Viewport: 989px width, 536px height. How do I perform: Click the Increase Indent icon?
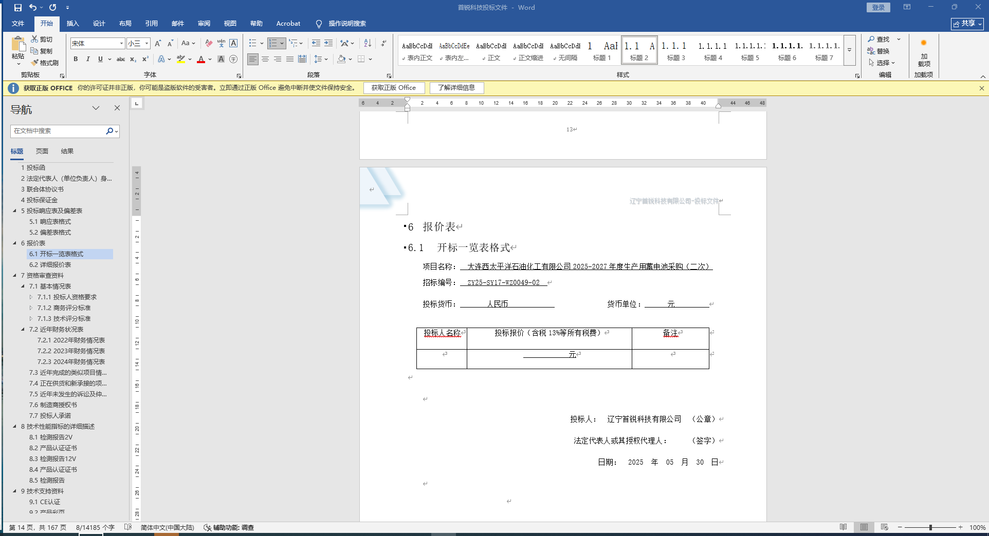coord(328,43)
